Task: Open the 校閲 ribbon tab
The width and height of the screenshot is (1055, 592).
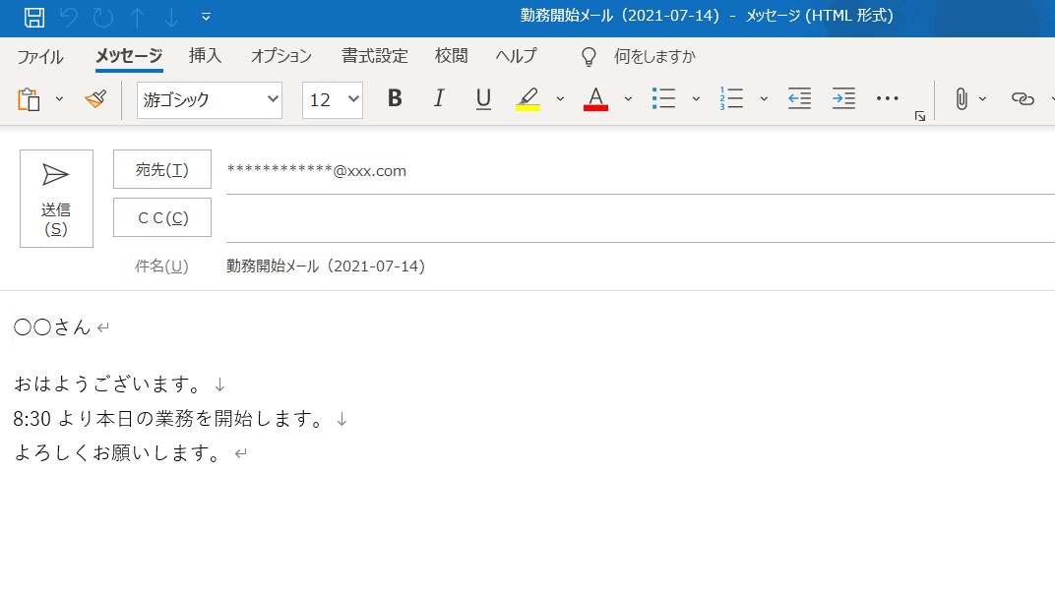Action: click(x=451, y=56)
